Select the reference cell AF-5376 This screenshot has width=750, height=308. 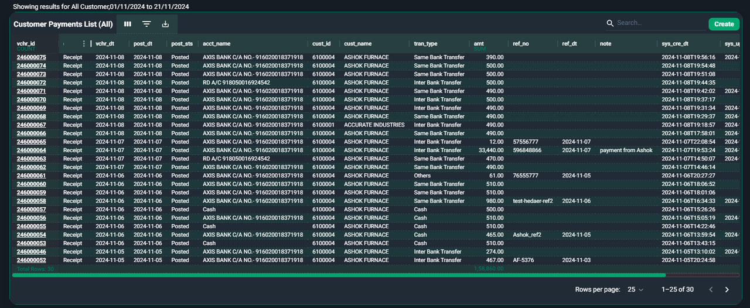[x=523, y=260]
